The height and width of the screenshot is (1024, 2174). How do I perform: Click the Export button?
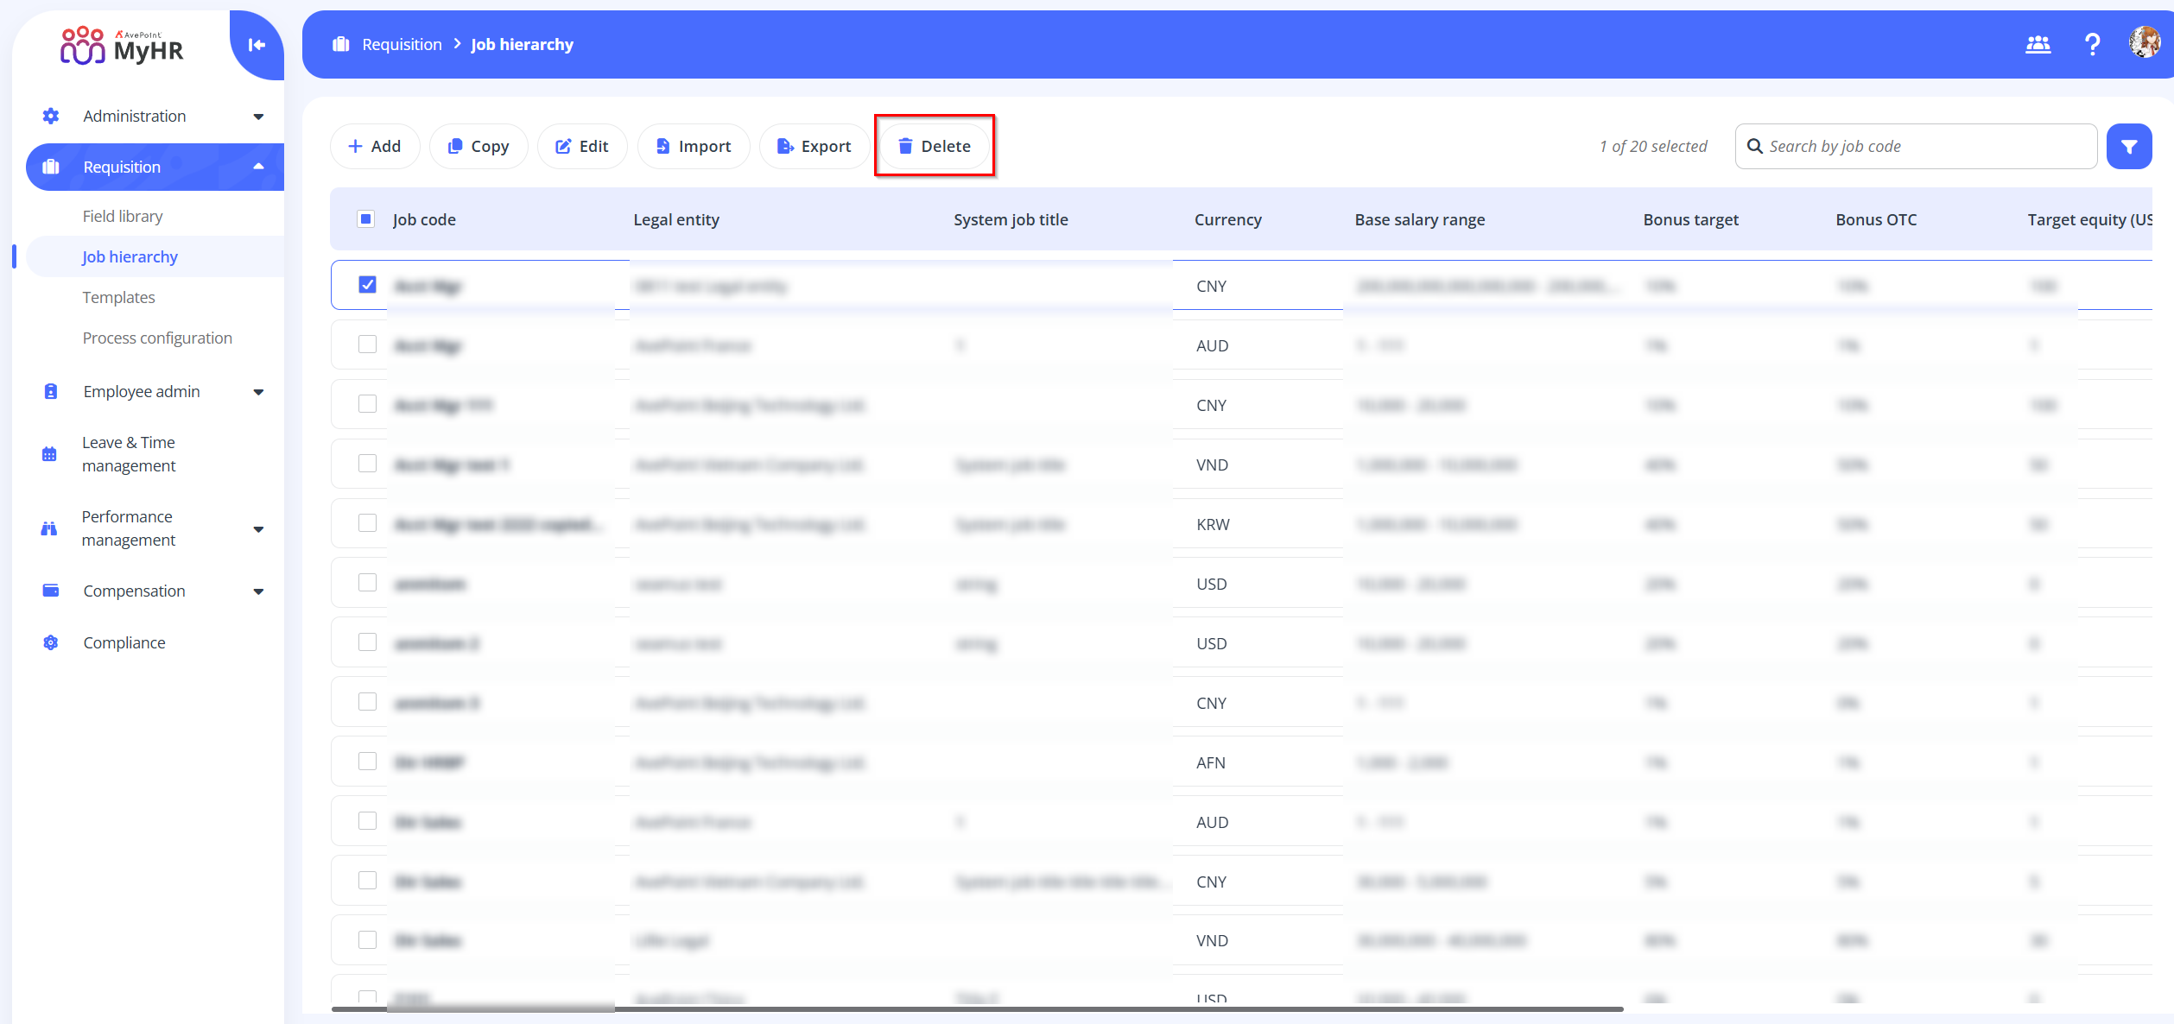coord(814,146)
